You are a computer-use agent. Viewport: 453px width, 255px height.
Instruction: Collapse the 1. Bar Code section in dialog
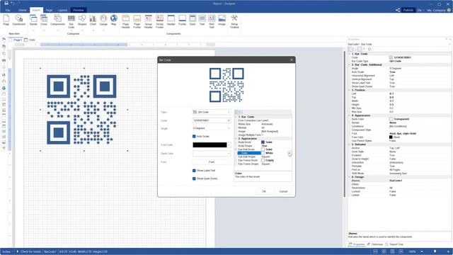point(236,117)
